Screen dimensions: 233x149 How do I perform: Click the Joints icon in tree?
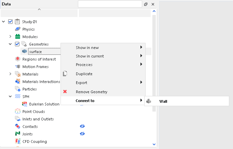pos(18,134)
